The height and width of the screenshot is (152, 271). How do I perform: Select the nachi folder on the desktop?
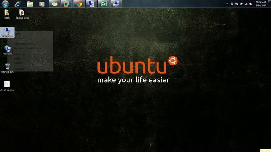[7, 14]
